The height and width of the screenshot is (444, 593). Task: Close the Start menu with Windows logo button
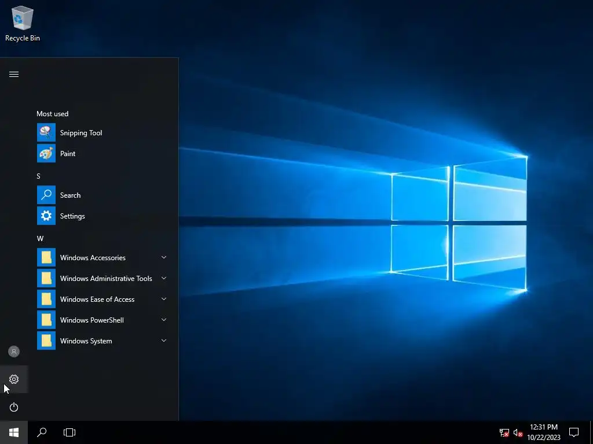pyautogui.click(x=14, y=432)
